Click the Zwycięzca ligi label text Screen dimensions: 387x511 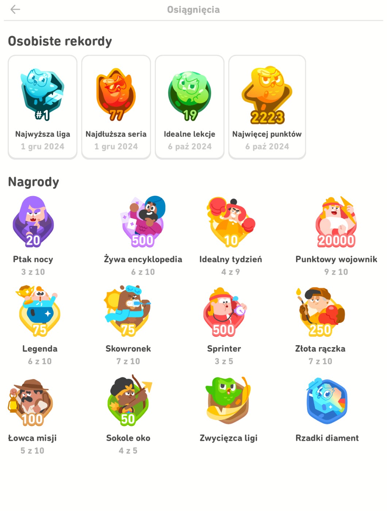click(x=229, y=438)
